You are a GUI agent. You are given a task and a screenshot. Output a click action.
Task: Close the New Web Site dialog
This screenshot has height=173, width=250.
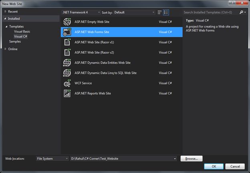coord(242,2)
